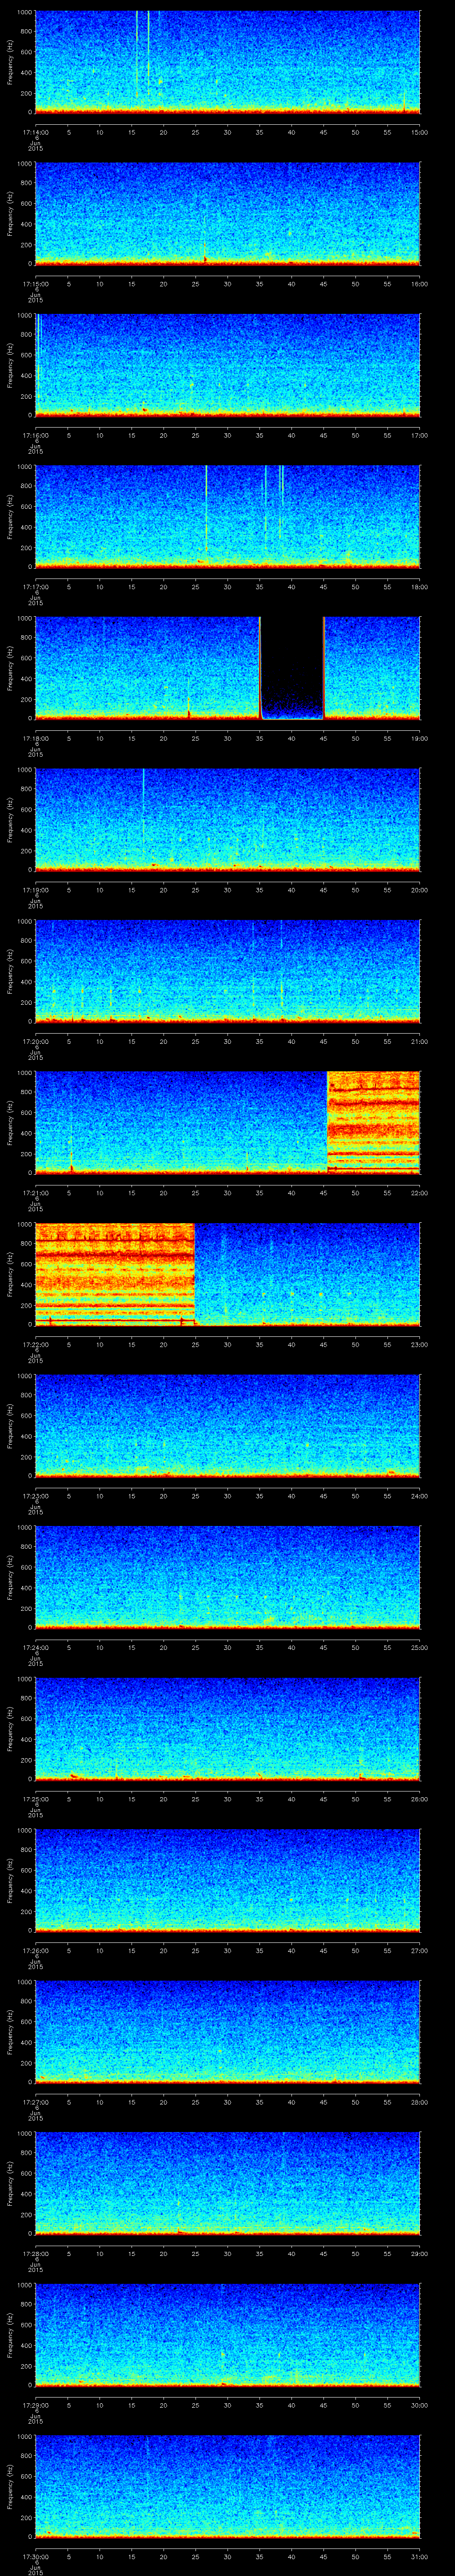Select the "17:24:00" start time label

coord(35,1647)
